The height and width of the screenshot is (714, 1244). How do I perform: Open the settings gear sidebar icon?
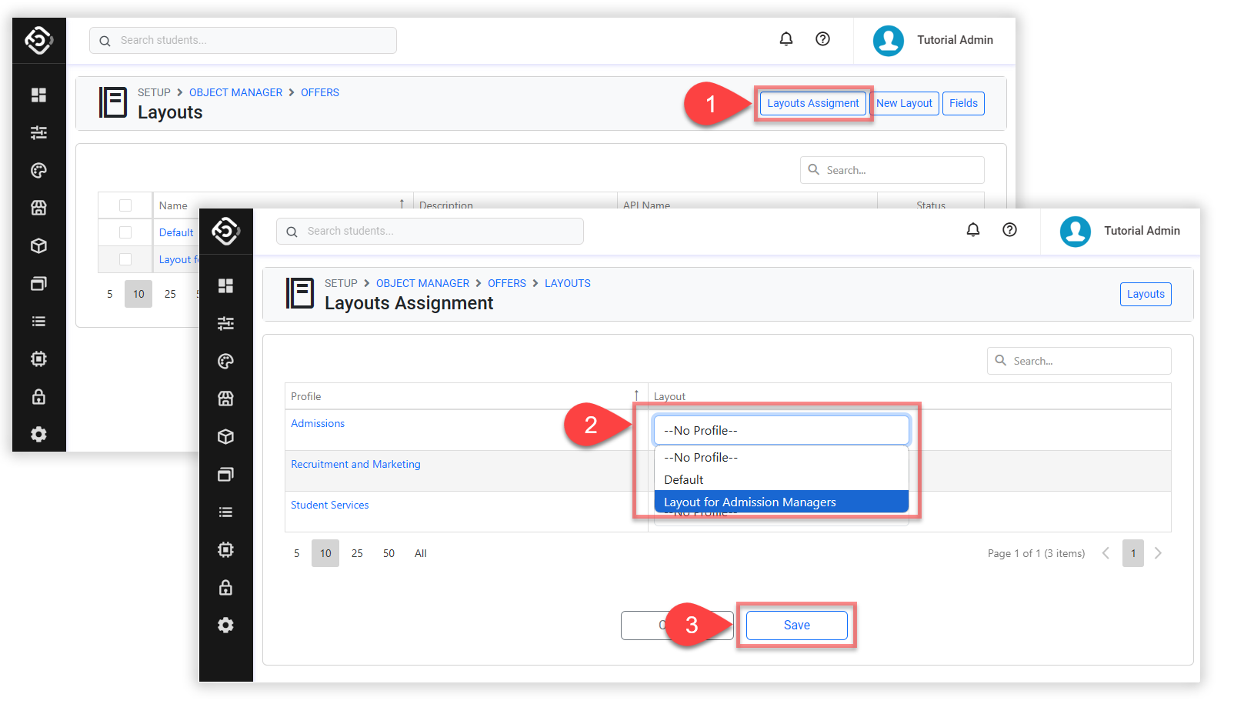click(225, 626)
